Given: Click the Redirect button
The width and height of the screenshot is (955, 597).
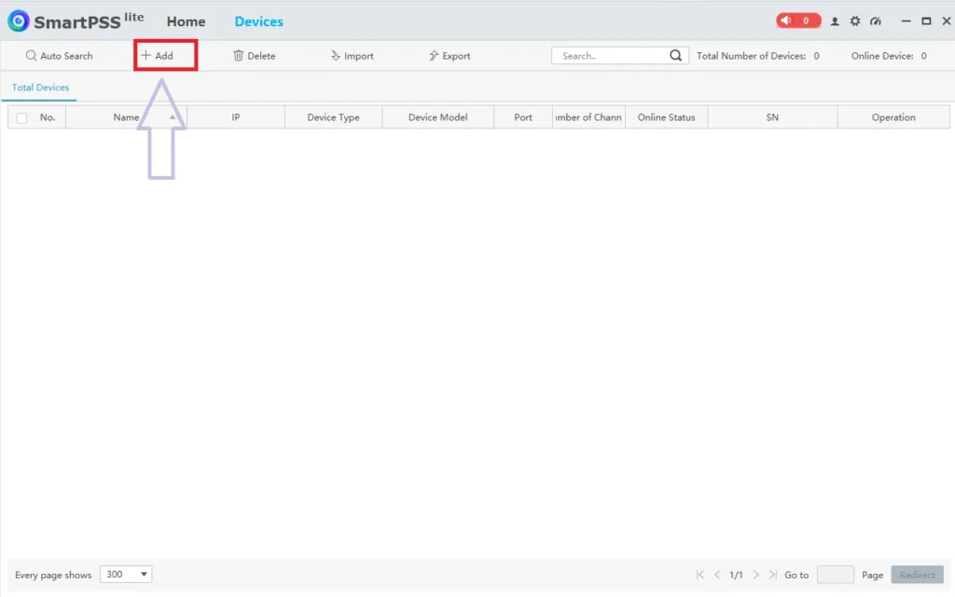Looking at the screenshot, I should tap(917, 575).
